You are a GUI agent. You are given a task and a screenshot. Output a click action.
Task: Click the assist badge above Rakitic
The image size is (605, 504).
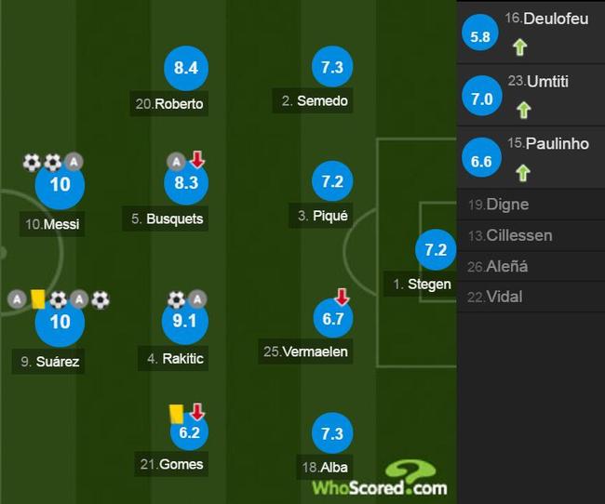click(197, 298)
